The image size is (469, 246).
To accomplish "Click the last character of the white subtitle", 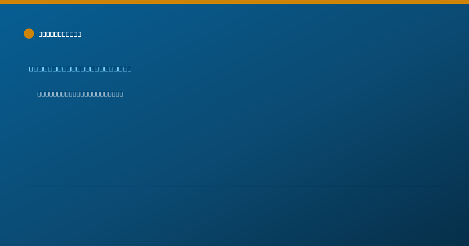I will tap(121, 94).
